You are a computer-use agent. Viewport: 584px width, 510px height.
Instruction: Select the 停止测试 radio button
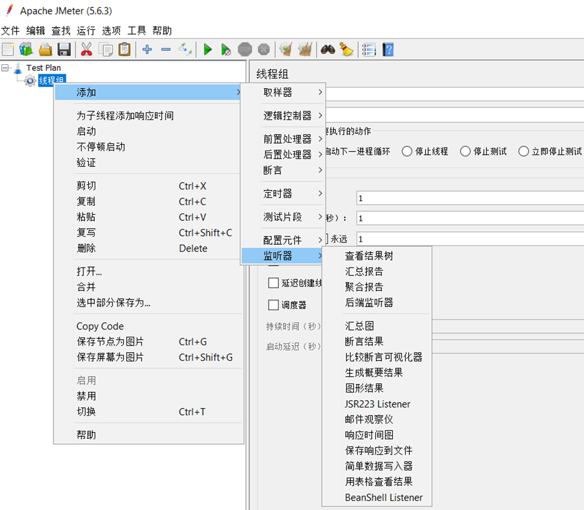(465, 151)
